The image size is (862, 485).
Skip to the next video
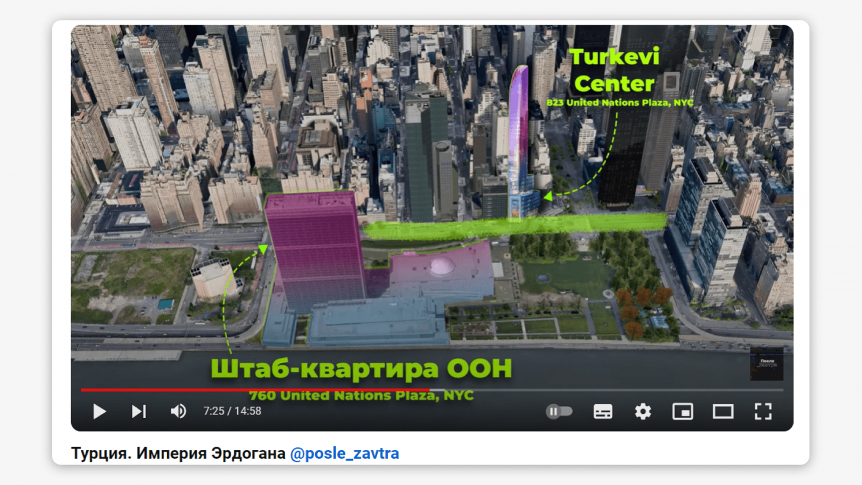pos(139,412)
